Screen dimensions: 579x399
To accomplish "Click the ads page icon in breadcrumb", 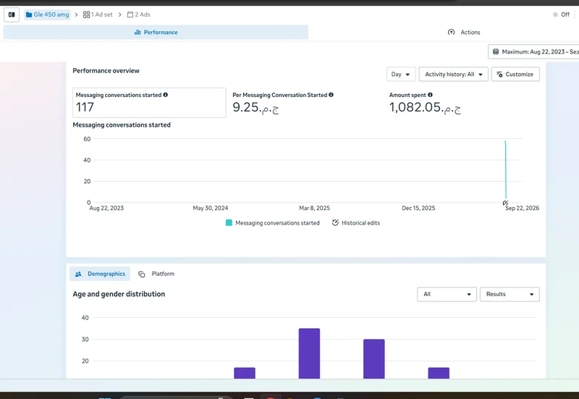I will tap(130, 14).
